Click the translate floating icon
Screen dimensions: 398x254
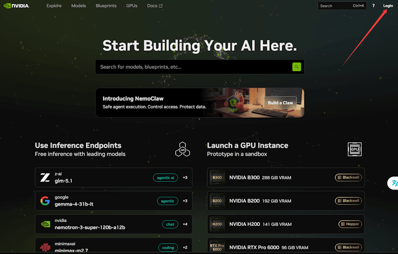click(393, 183)
